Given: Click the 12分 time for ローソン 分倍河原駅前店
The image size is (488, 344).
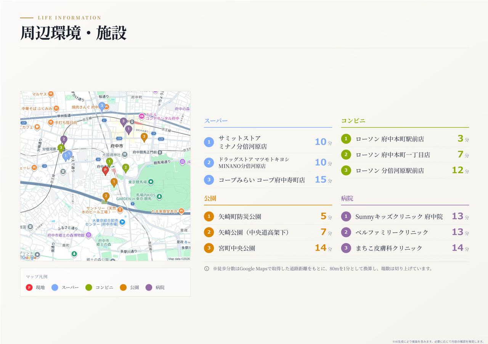Looking at the screenshot, I should (461, 170).
